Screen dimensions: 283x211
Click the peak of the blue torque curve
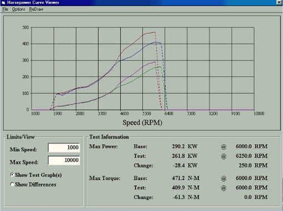[156, 42]
